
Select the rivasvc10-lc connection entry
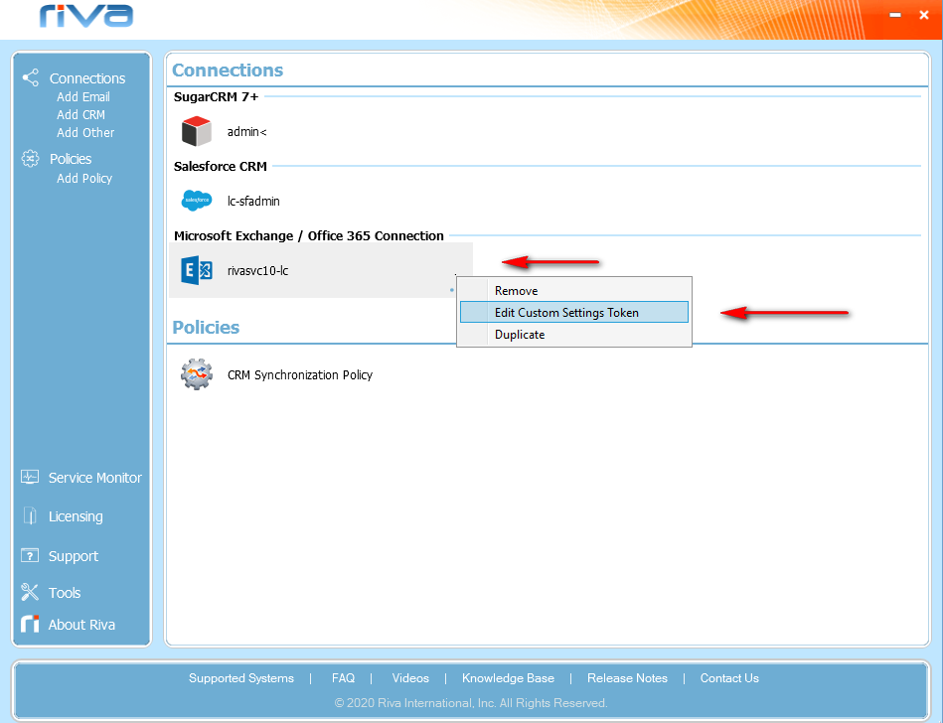point(256,269)
